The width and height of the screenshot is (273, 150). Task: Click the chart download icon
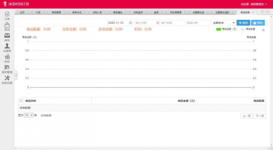263,30
